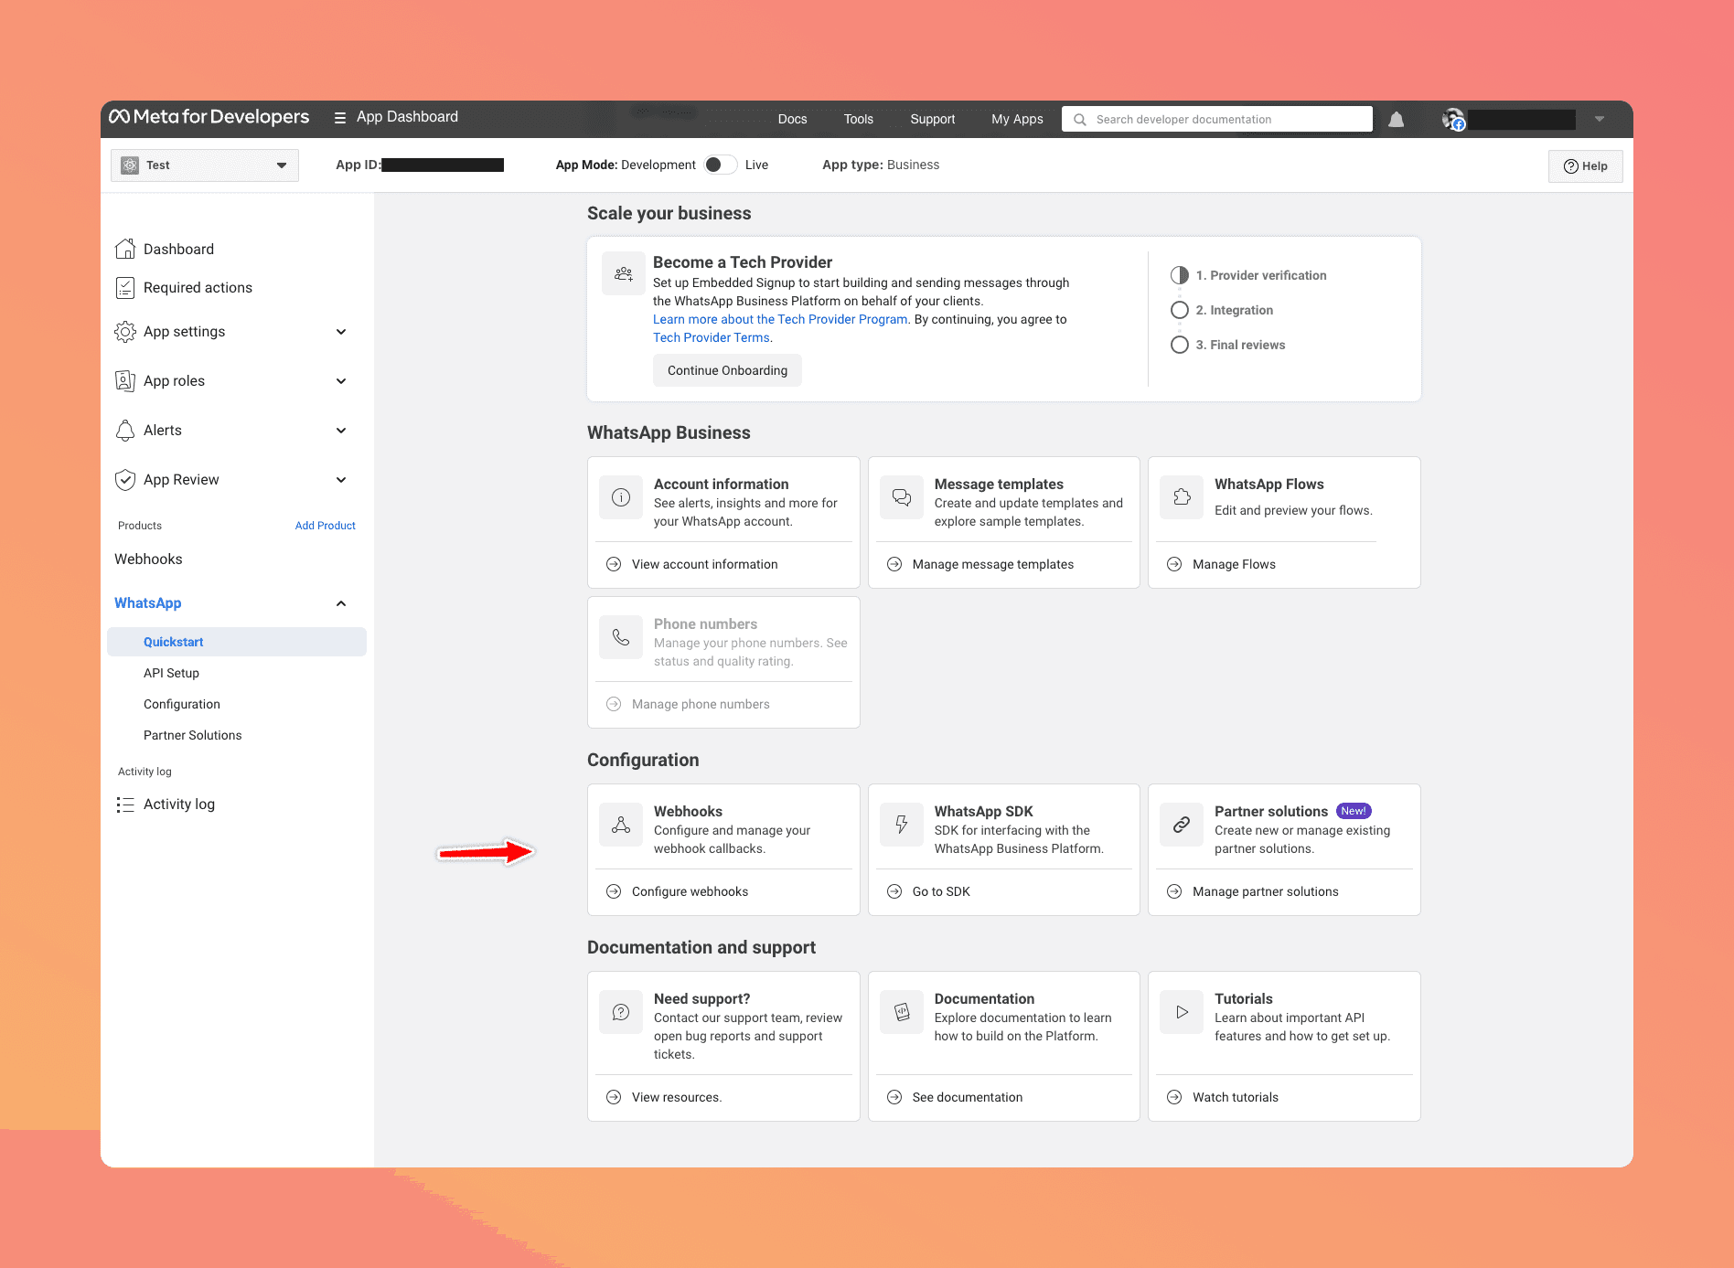Viewport: 1734px width, 1268px height.
Task: Open the Tools menu
Action: point(858,119)
